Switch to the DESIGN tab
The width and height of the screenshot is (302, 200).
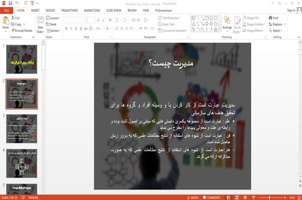pos(50,11)
